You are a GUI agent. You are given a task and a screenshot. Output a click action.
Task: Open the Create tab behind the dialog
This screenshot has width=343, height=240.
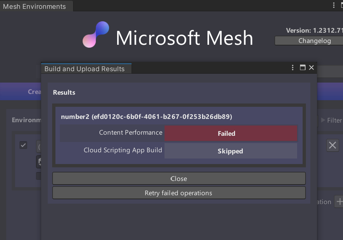[x=34, y=92]
